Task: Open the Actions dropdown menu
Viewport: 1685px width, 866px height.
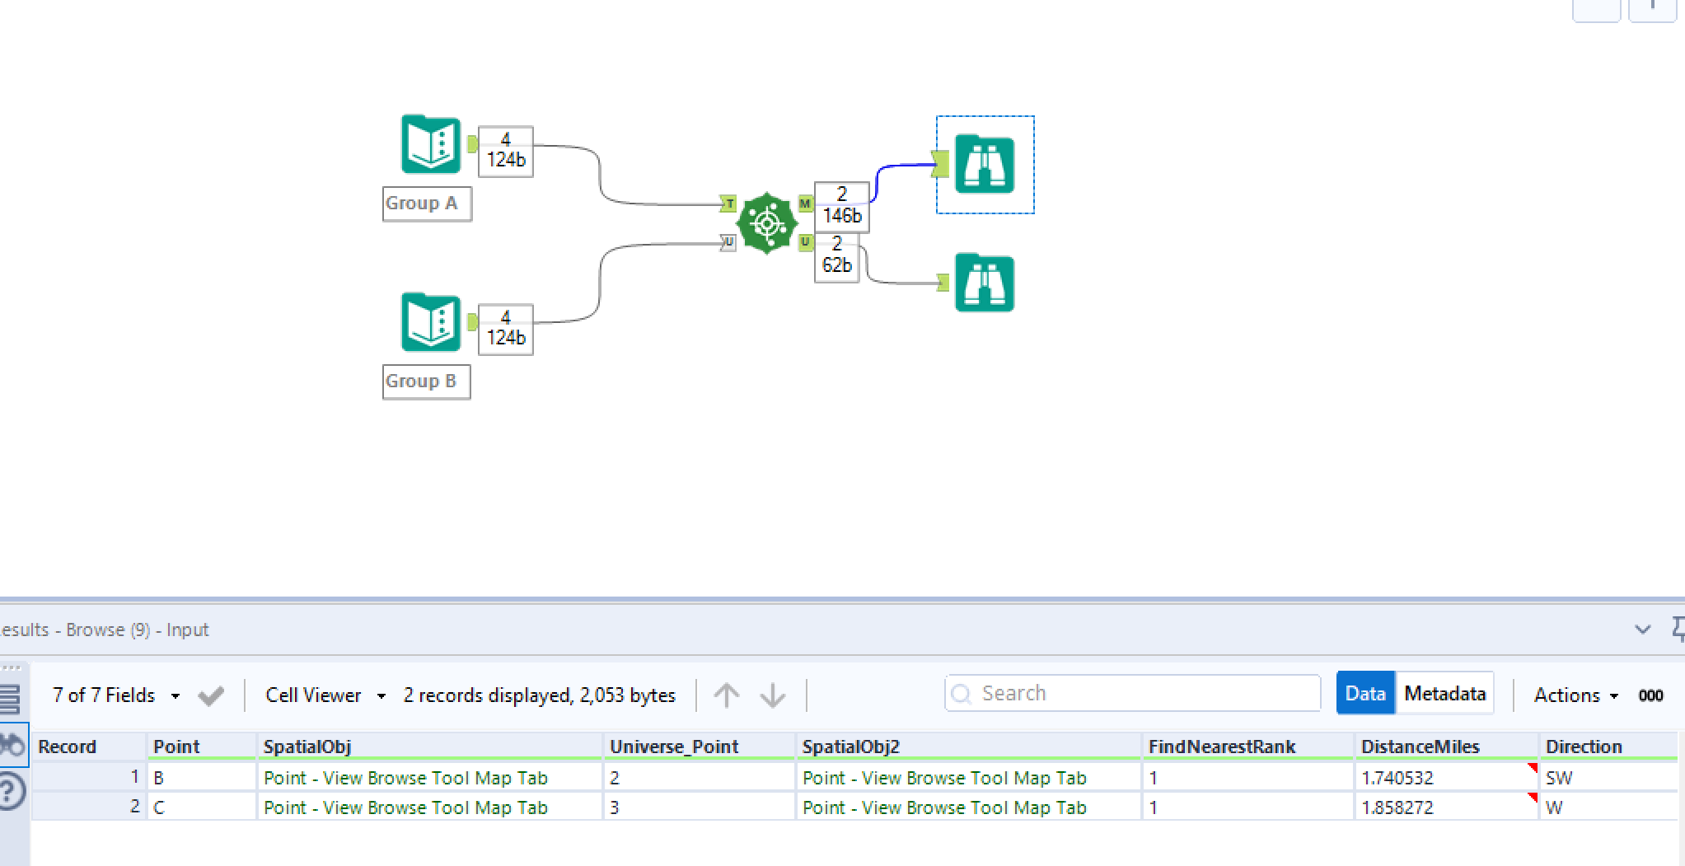Action: [1575, 695]
